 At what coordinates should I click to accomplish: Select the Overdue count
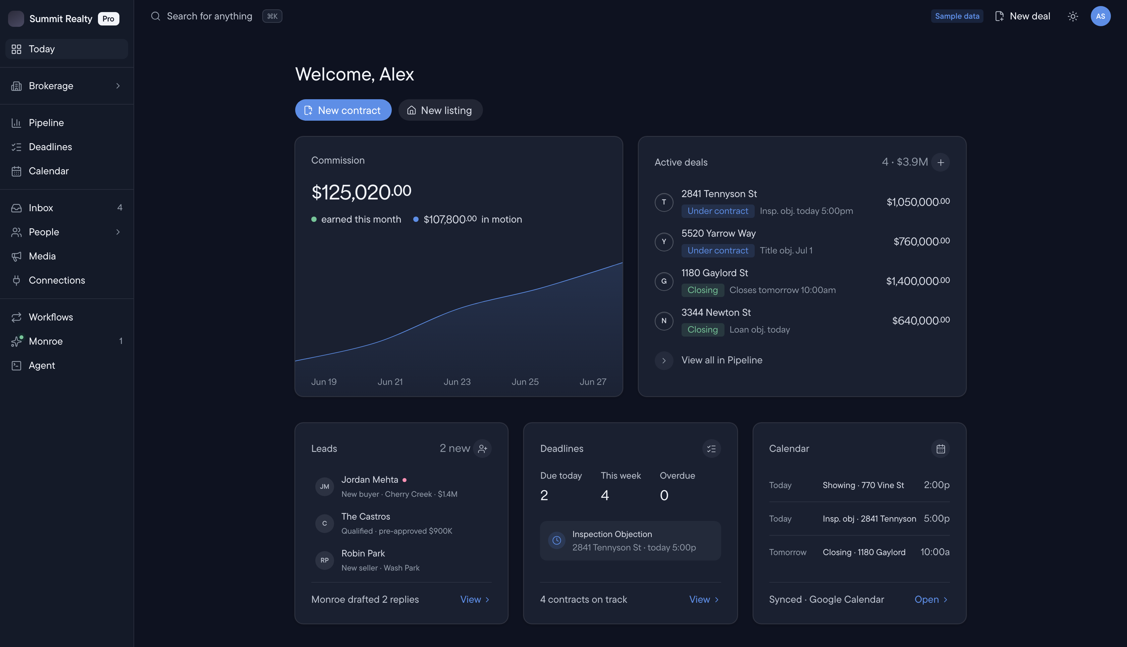(664, 495)
